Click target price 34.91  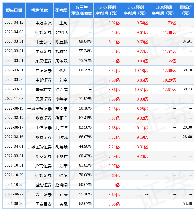(187, 42)
